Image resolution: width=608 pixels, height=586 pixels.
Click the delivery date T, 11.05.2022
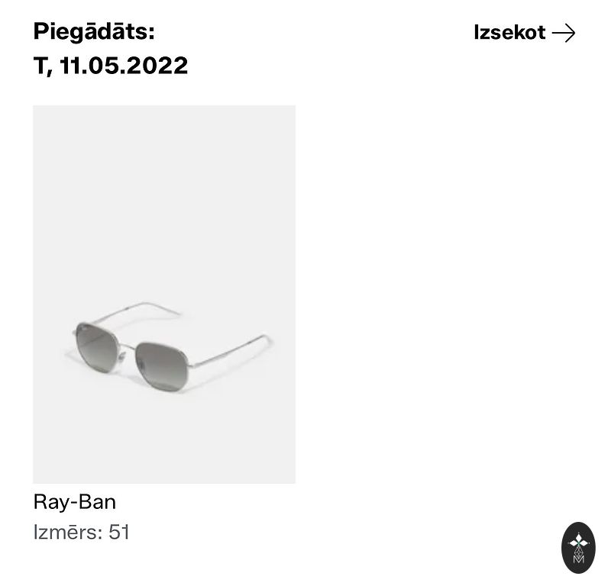point(111,66)
